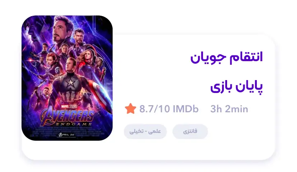This screenshot has height=172, width=297.
Task: Click the 3h 2min duration label
Action: click(x=229, y=109)
